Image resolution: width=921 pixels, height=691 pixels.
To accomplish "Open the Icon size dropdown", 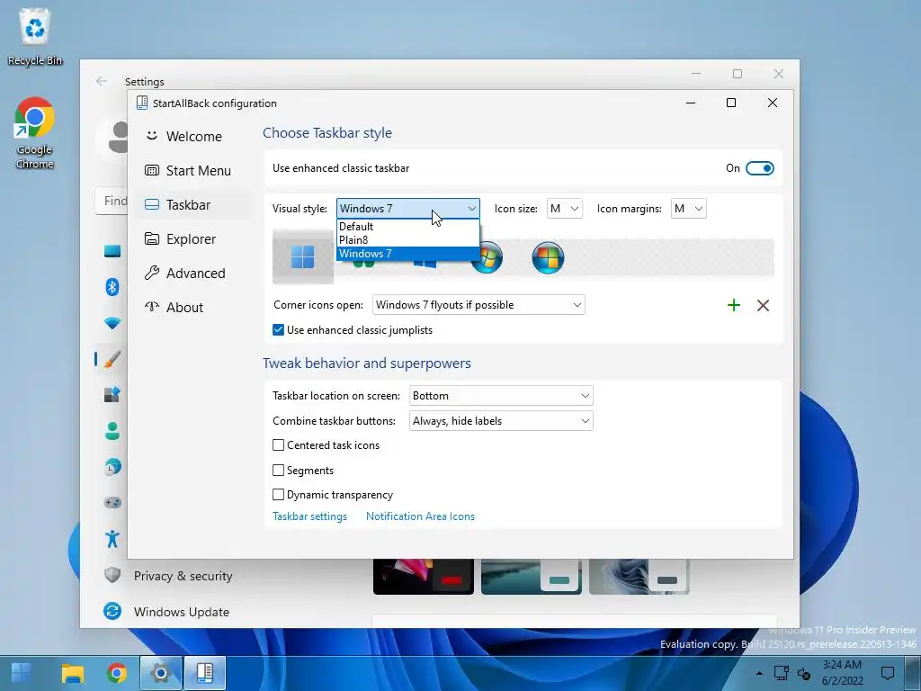I will (565, 209).
